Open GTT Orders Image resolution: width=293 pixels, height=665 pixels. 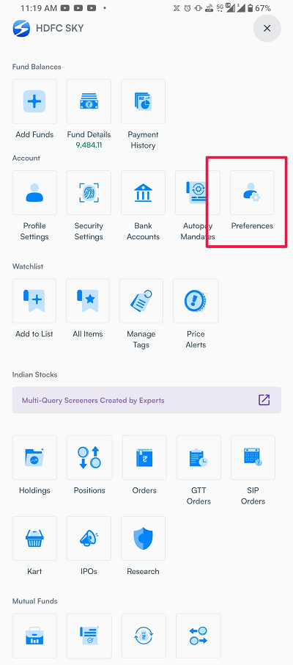tap(199, 457)
